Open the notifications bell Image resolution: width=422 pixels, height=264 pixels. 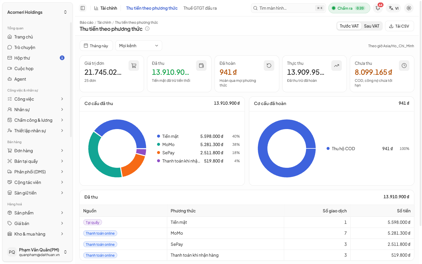pyautogui.click(x=378, y=8)
